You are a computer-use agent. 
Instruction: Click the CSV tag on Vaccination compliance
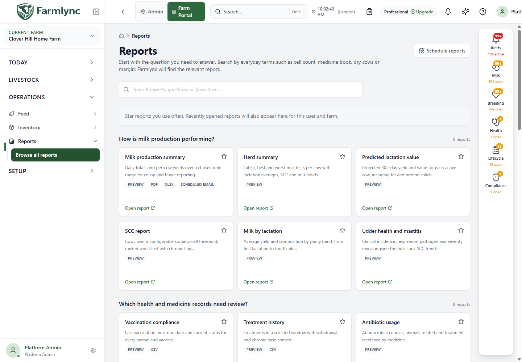tap(154, 350)
